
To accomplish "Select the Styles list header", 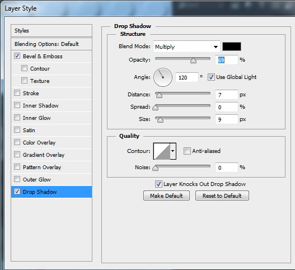I will pos(51,31).
